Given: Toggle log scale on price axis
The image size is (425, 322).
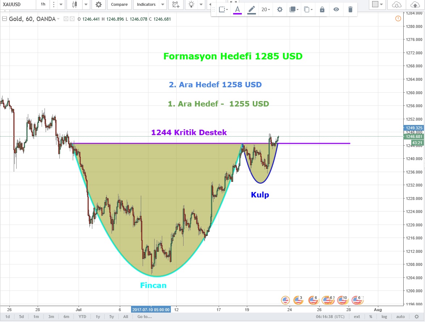Looking at the screenshot, I should pos(384,317).
